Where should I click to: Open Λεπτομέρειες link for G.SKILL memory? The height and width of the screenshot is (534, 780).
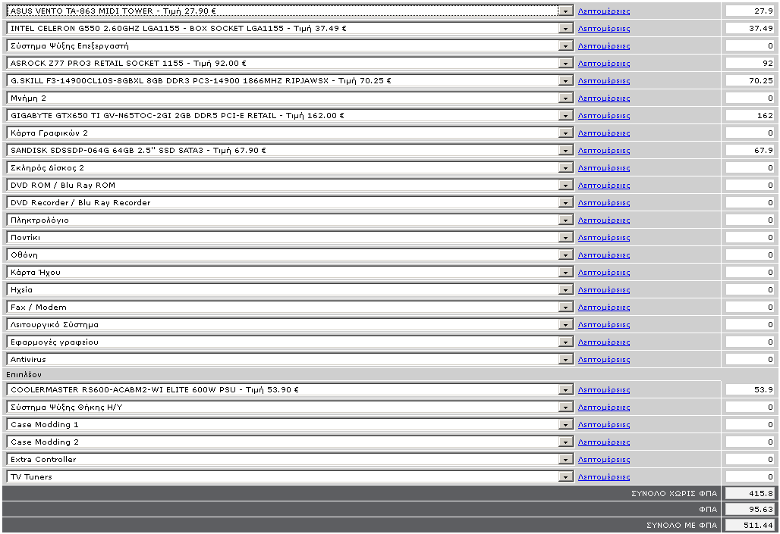[604, 80]
